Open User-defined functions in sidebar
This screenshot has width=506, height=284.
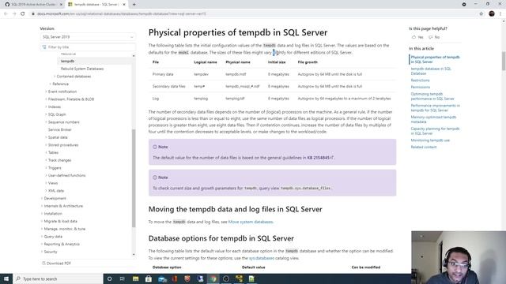pyautogui.click(x=66, y=175)
